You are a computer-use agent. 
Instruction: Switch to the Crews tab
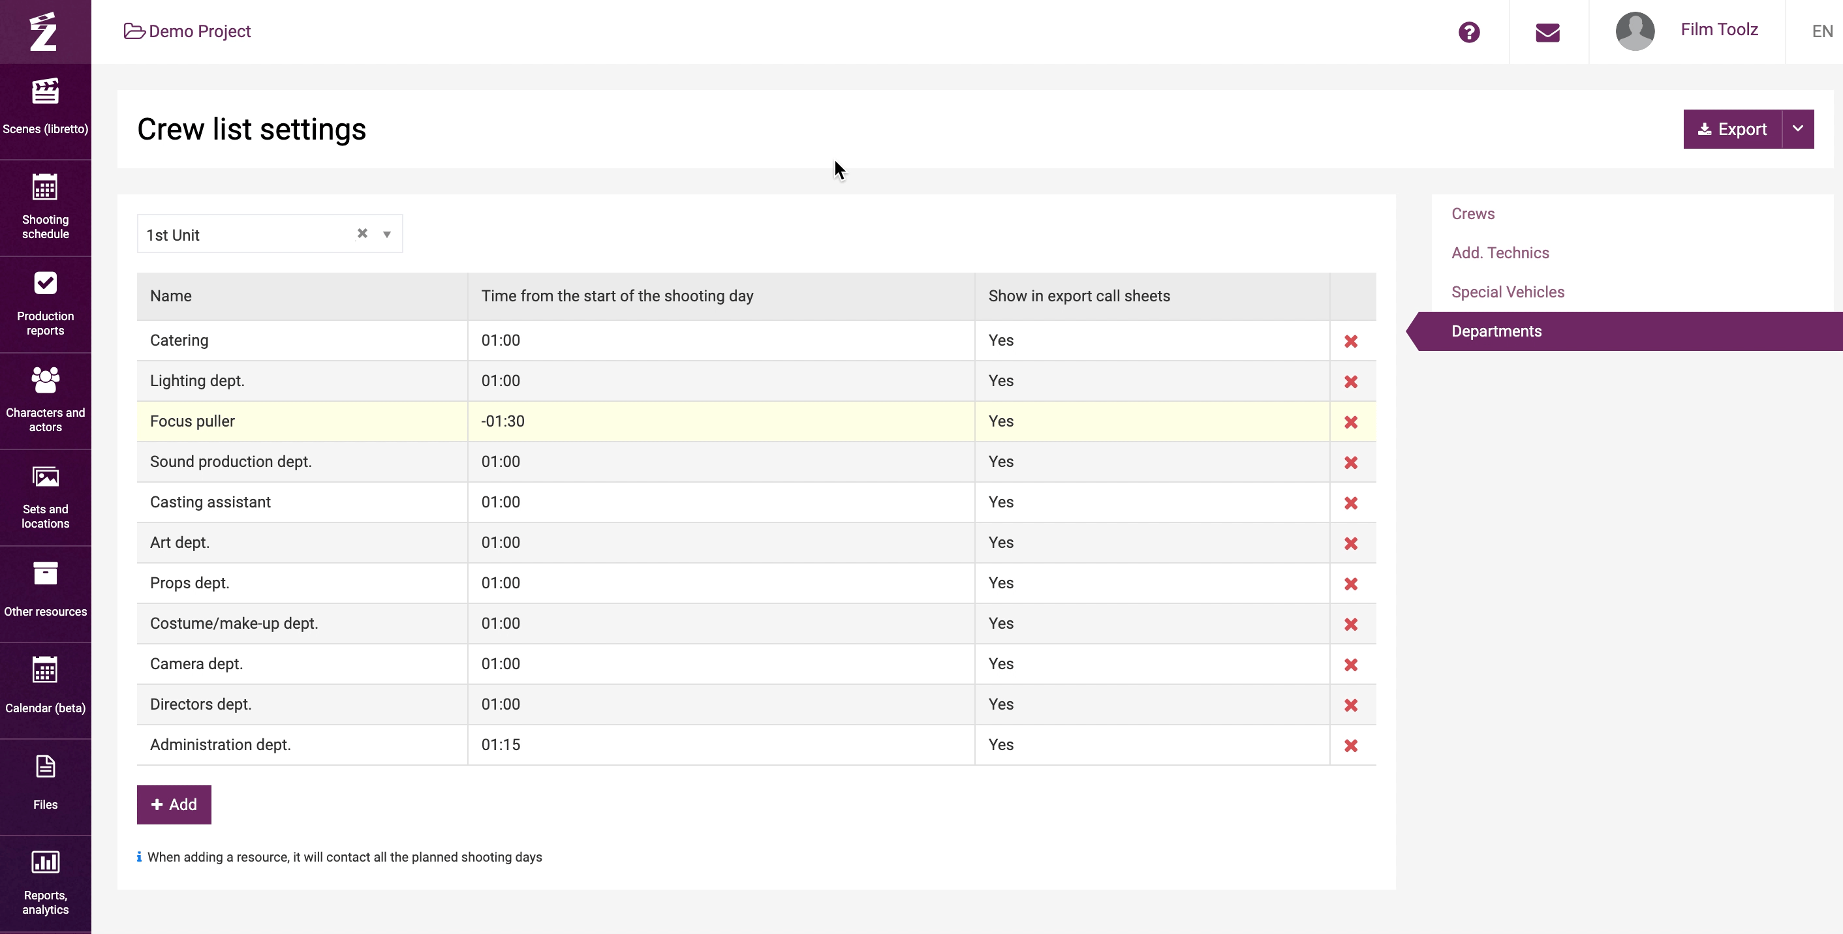point(1472,214)
